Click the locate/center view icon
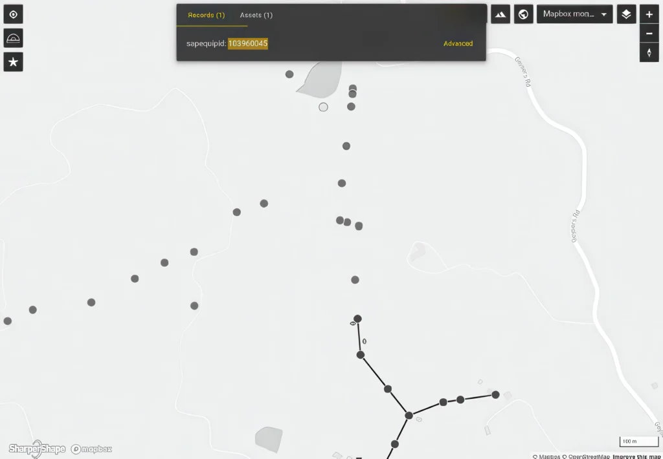The image size is (663, 459). pos(13,14)
